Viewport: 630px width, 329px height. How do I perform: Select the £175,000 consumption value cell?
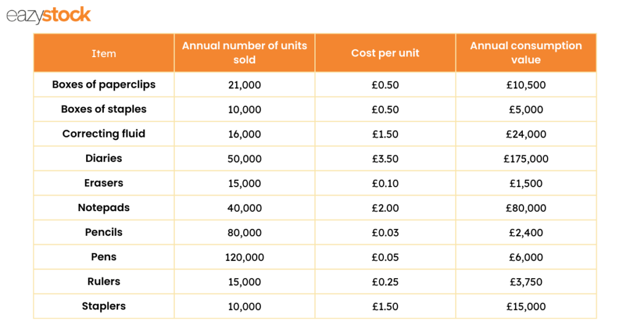pos(526,159)
